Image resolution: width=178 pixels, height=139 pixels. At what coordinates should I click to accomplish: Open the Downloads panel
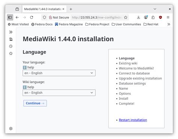[139, 17]
